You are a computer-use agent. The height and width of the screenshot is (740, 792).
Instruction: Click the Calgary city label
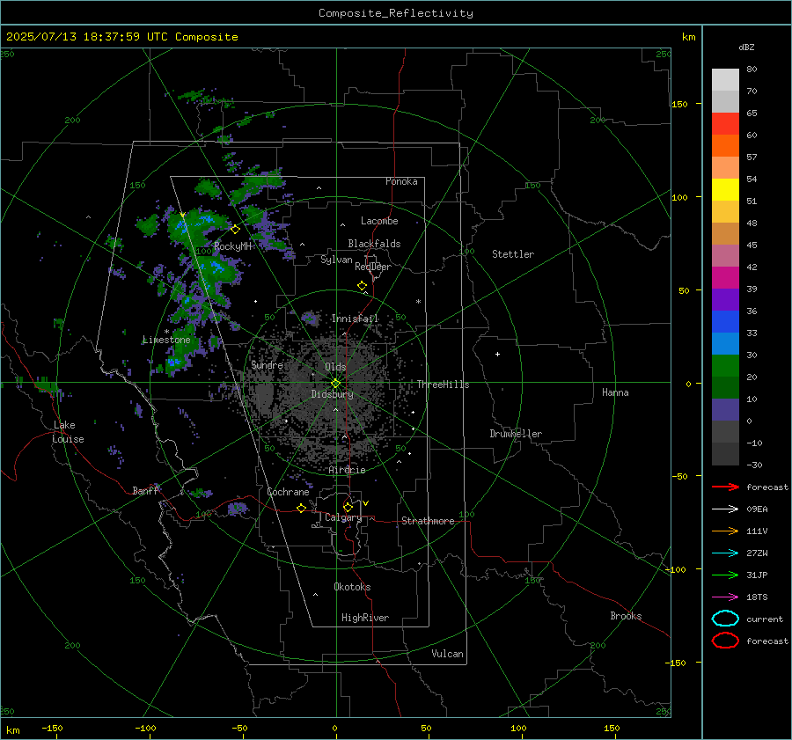point(343,517)
